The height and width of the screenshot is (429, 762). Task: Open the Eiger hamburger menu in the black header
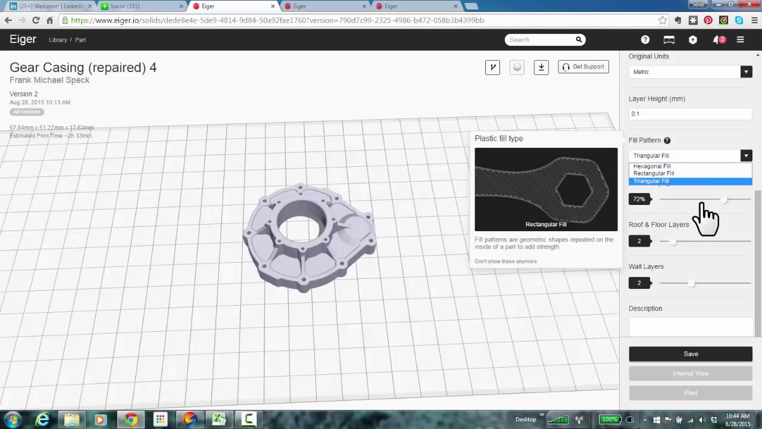741,40
